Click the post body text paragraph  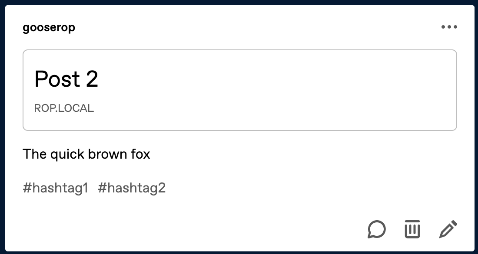(x=86, y=154)
